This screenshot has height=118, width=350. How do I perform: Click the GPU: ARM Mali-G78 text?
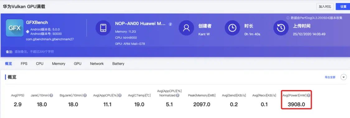point(130,44)
